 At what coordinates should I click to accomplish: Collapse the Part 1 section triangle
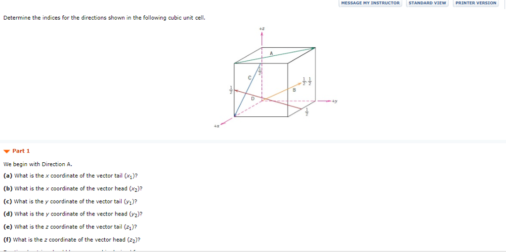pyautogui.click(x=6, y=151)
